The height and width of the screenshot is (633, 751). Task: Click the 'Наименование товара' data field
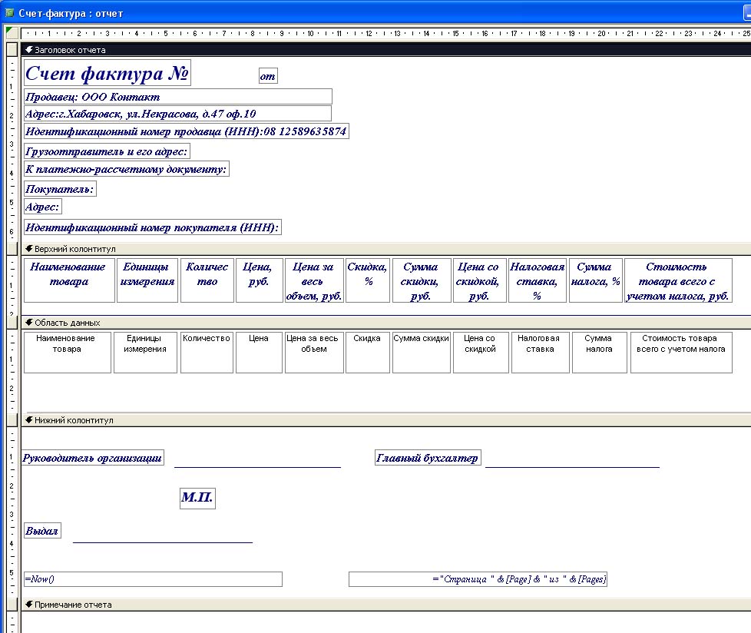pos(68,352)
